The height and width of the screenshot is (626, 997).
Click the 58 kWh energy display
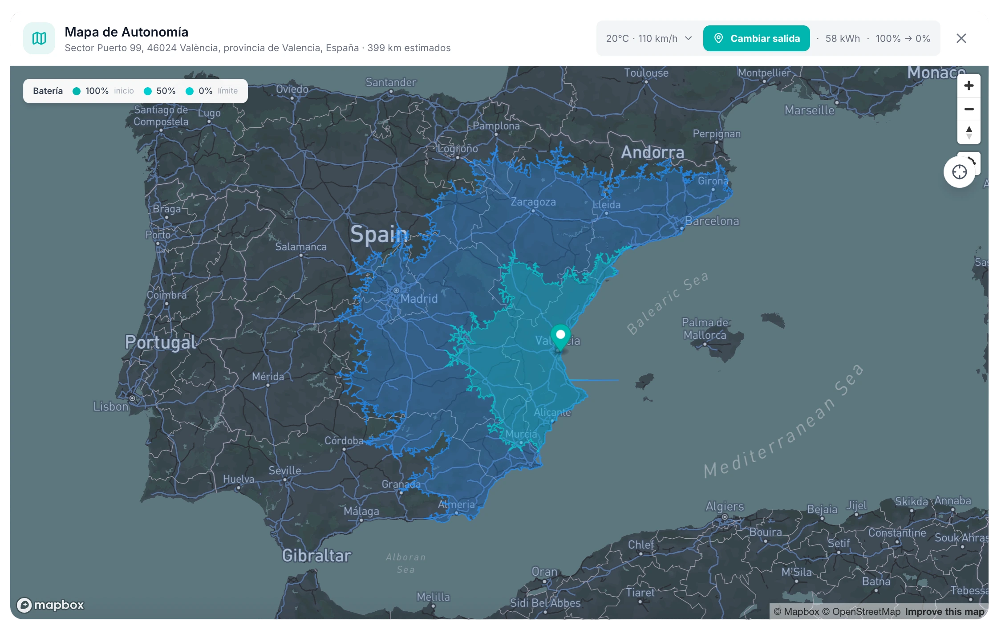pyautogui.click(x=842, y=38)
